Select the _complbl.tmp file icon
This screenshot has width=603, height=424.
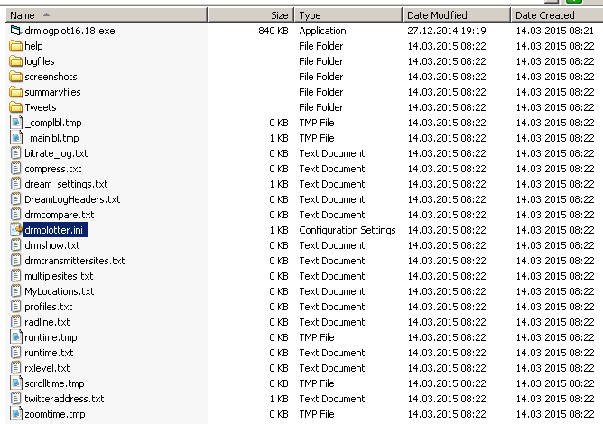[15, 123]
